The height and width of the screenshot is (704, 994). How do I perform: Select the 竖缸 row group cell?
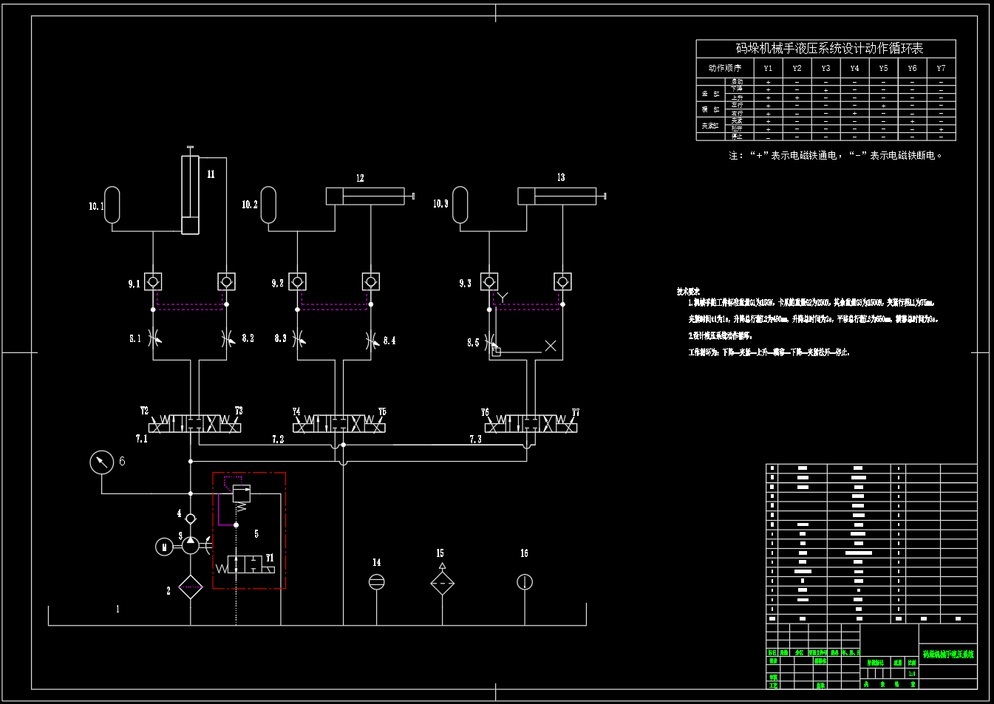tap(711, 94)
